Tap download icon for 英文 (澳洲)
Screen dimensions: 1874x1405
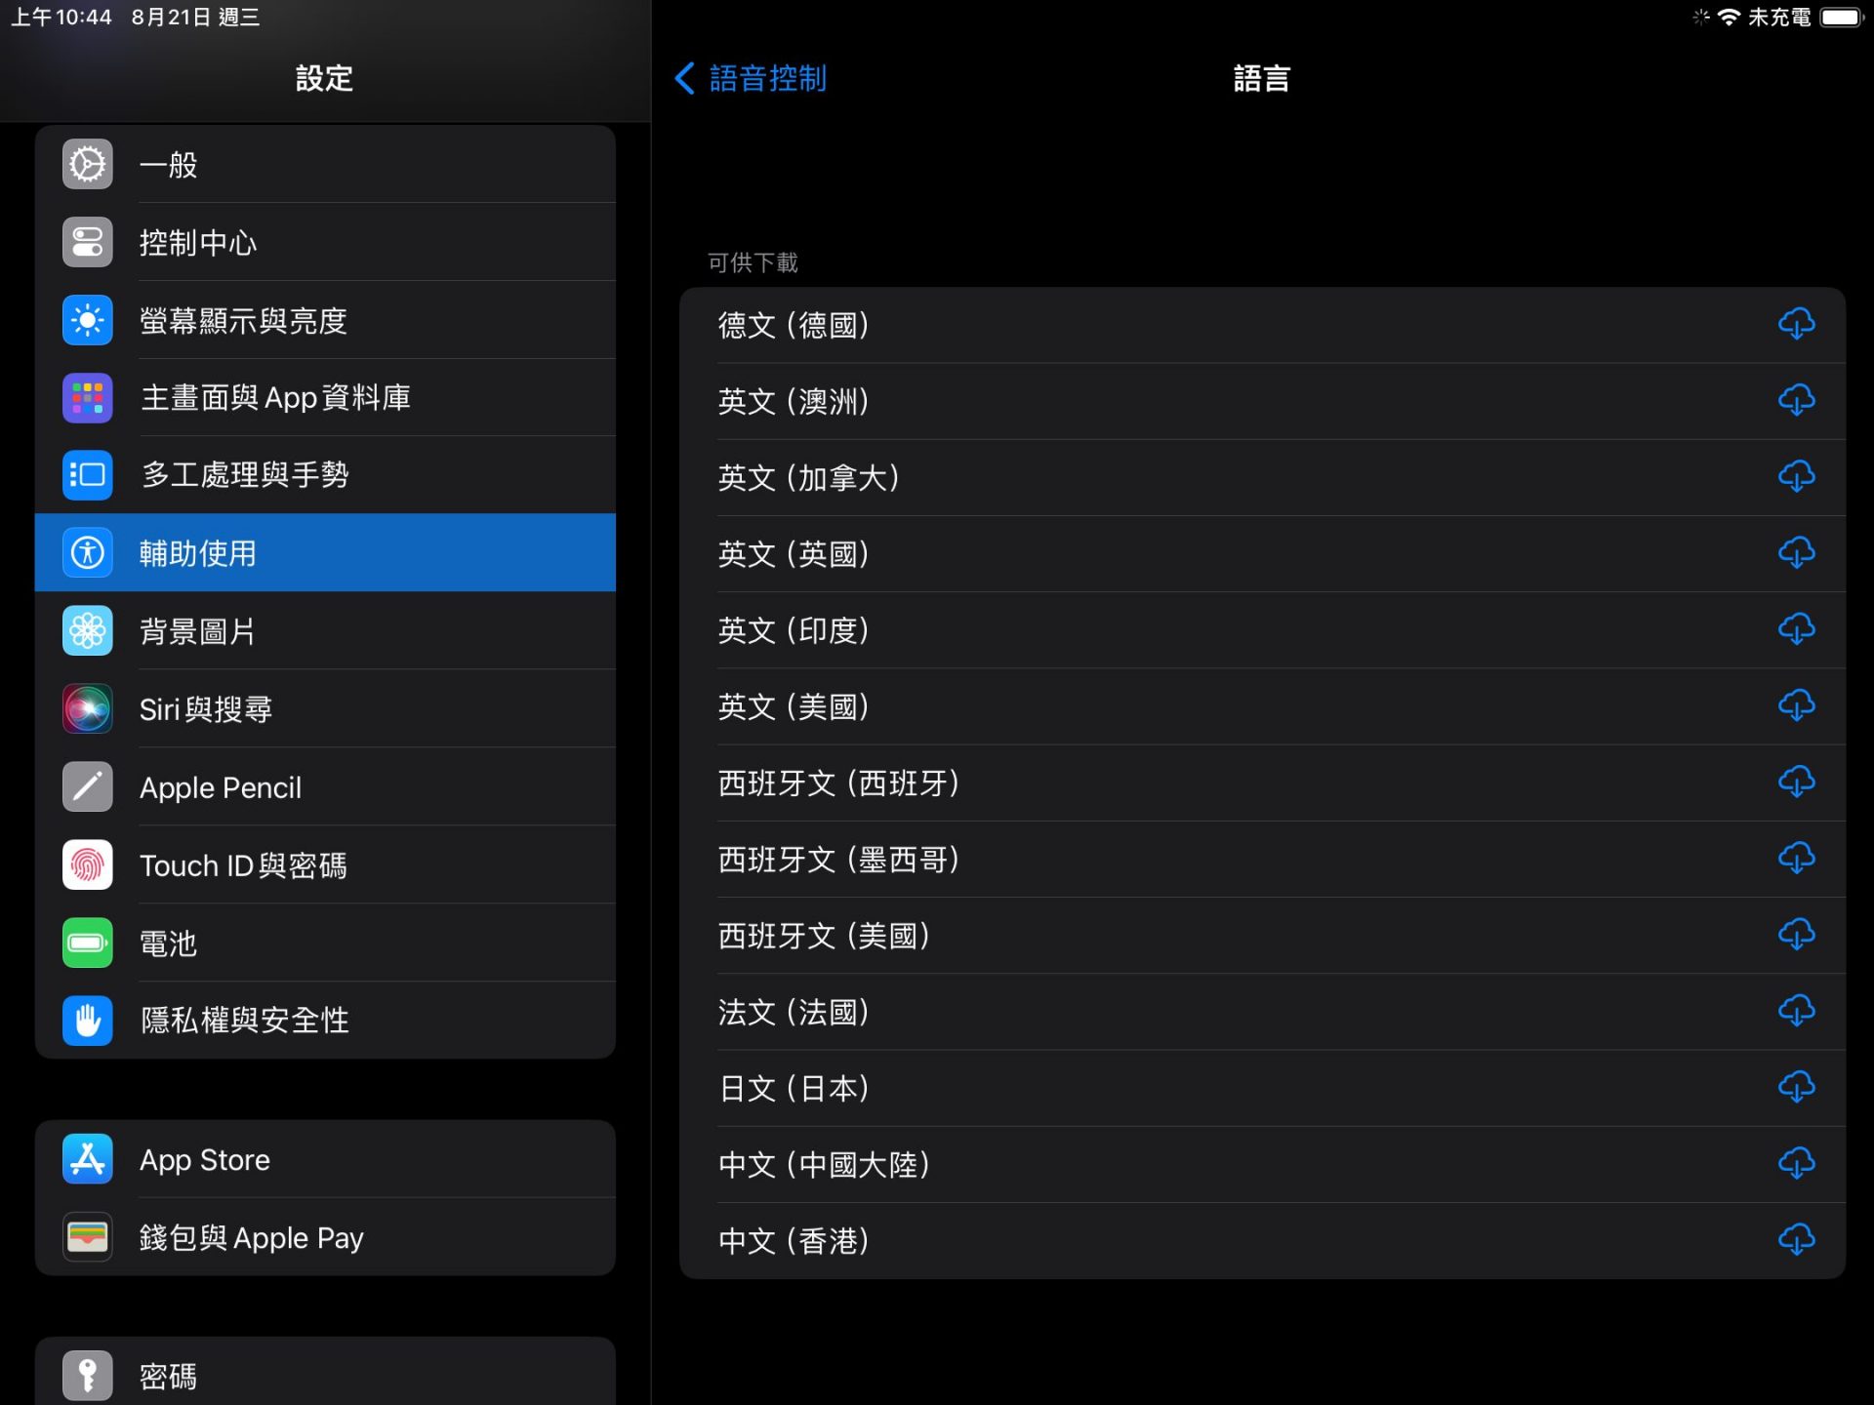click(x=1795, y=400)
